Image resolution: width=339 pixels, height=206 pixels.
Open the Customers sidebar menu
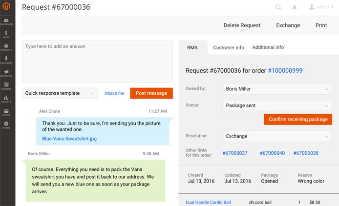pos(6,60)
